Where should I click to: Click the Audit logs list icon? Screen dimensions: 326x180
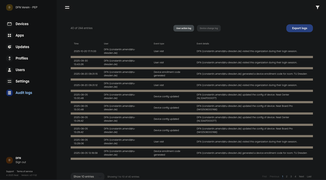9,93
